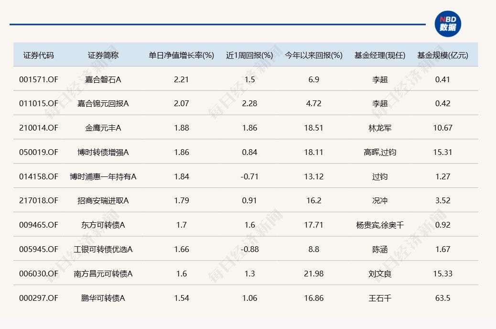This screenshot has width=496, height=329.
Task: Click the 基金经理(现任) column header
Action: point(379,55)
